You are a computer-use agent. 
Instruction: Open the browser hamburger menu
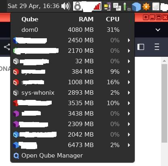click(157, 47)
